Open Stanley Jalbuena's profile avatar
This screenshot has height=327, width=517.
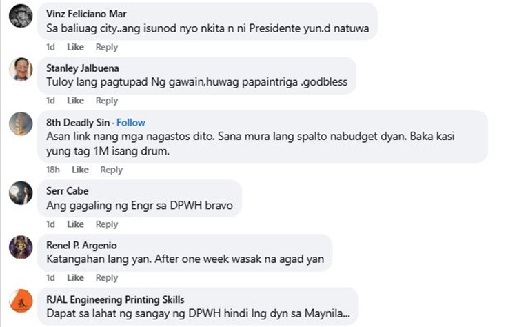[21, 69]
